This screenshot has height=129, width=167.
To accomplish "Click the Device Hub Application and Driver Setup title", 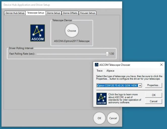I will point(27,5).
